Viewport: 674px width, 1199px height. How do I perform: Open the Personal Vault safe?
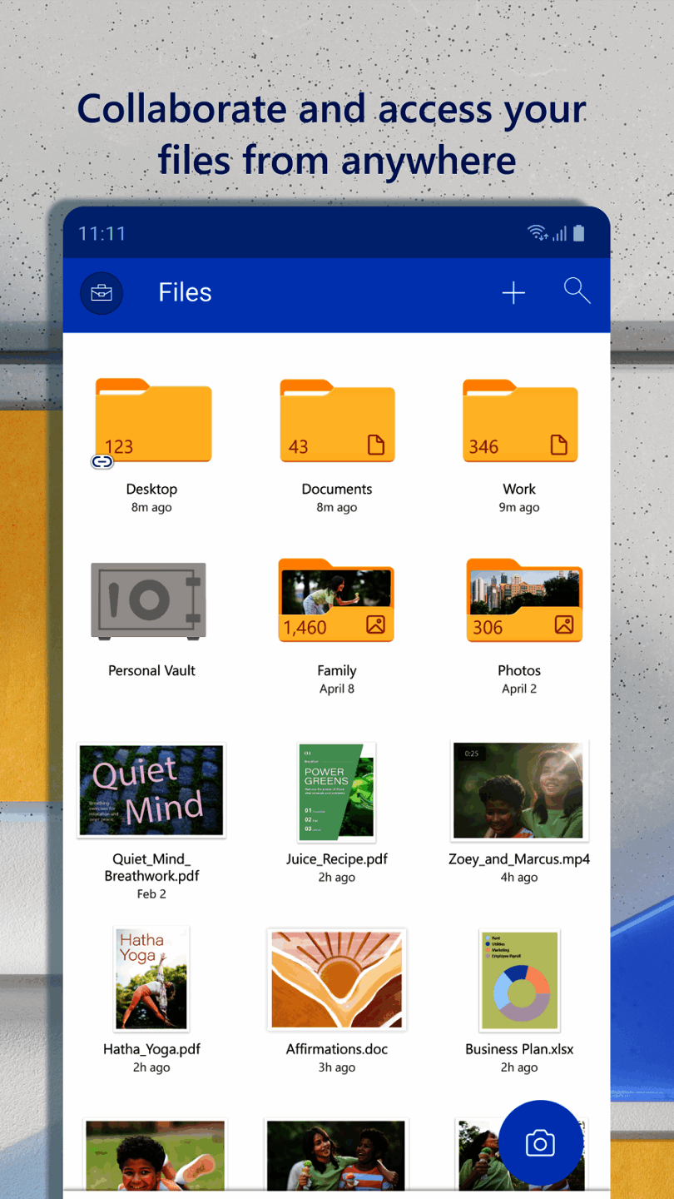[151, 600]
